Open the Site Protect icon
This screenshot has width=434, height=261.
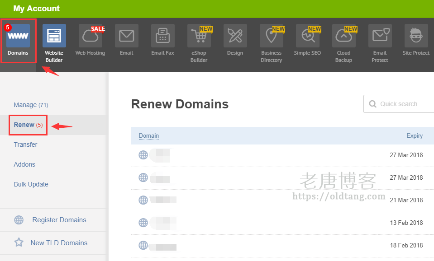coord(416,36)
